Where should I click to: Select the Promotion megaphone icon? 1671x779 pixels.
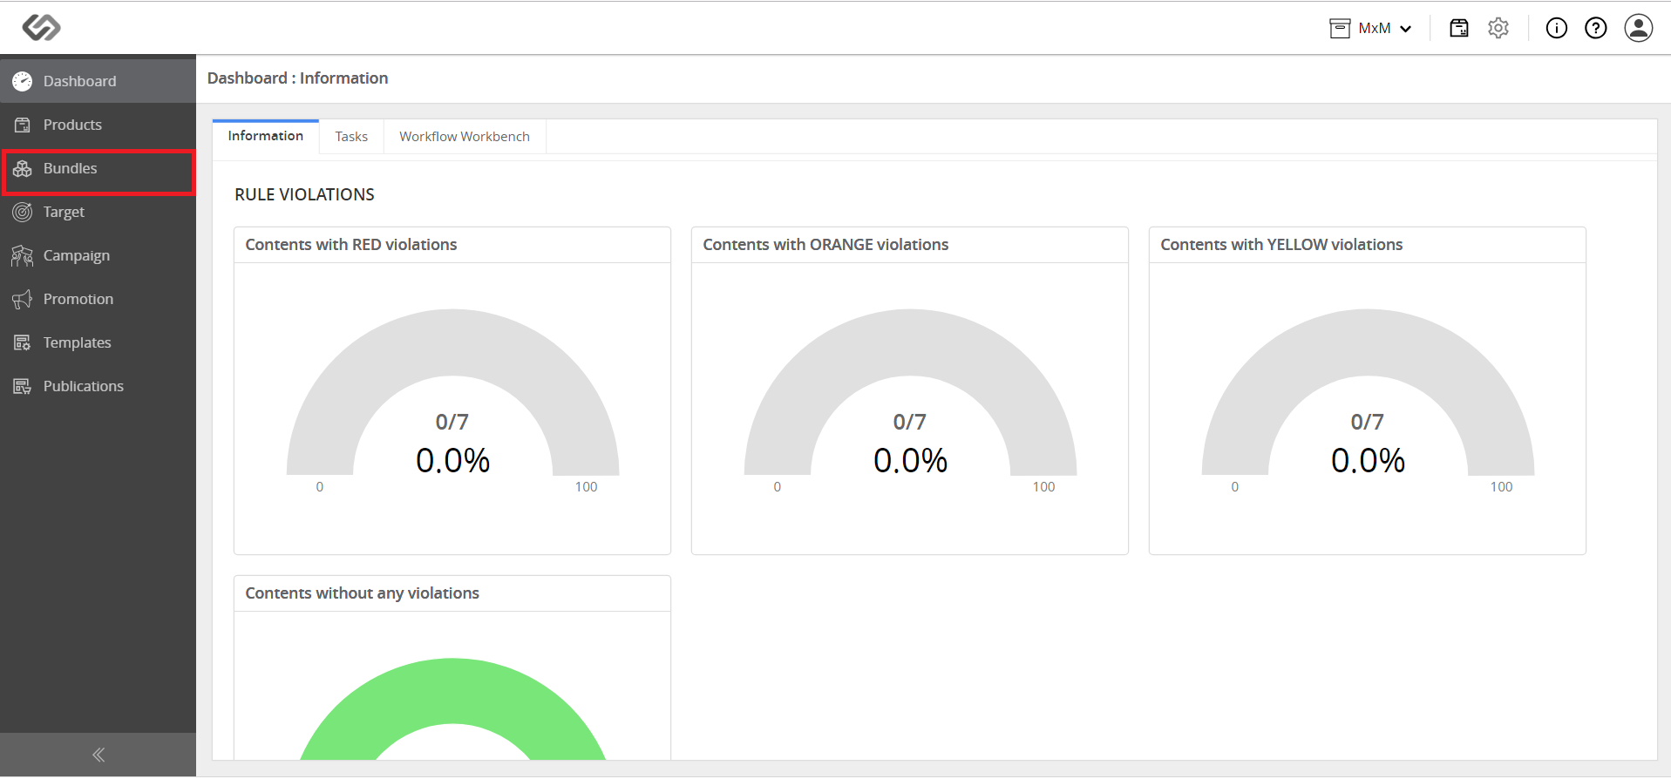click(23, 299)
